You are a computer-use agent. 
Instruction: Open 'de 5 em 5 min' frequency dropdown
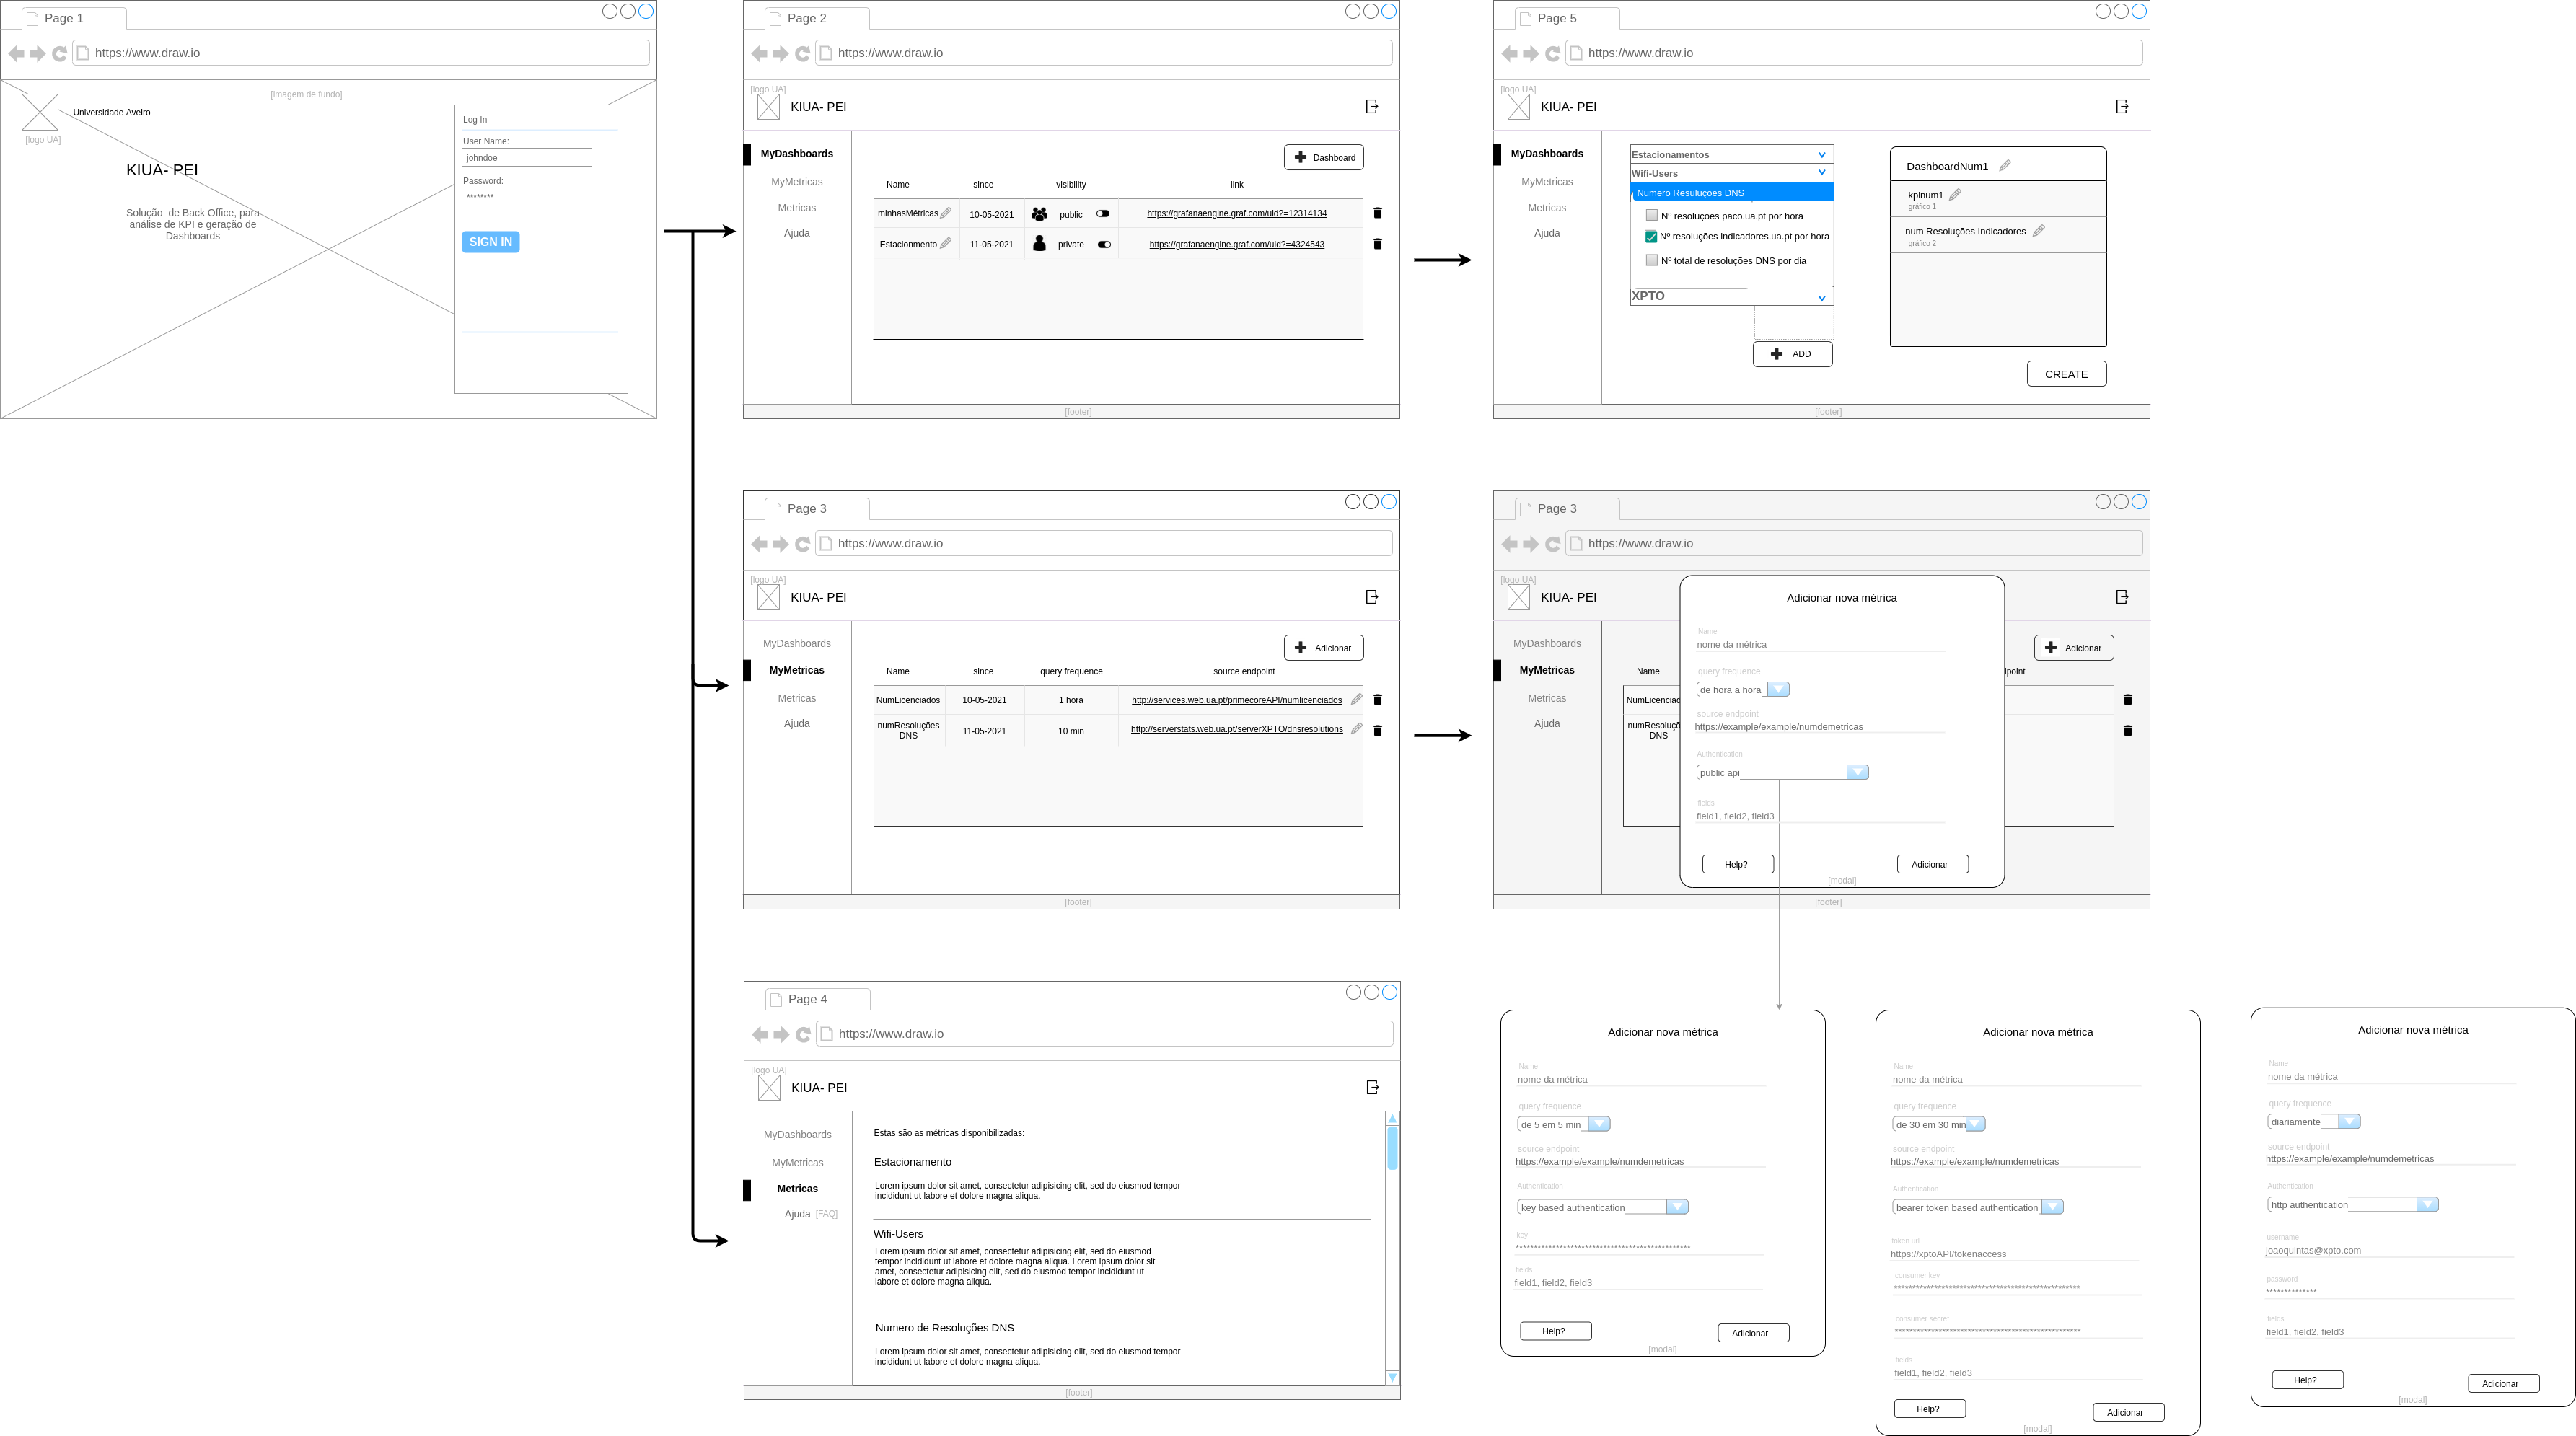click(x=1599, y=1124)
